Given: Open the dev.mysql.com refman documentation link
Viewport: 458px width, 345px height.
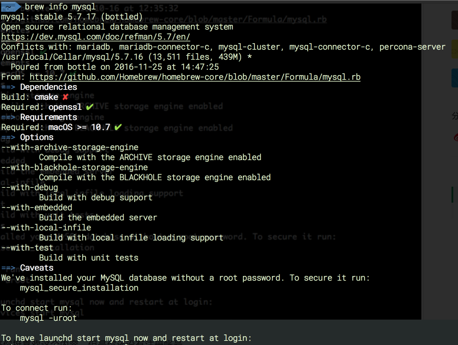Looking at the screenshot, I should tap(96, 37).
